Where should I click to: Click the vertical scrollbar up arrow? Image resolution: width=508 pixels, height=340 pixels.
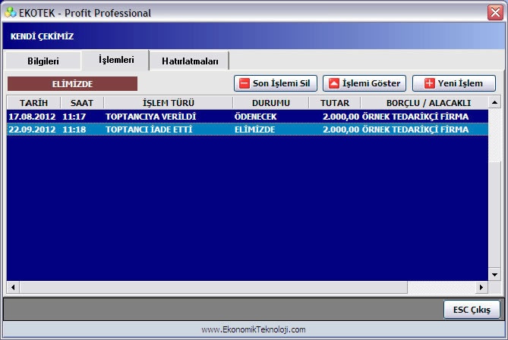click(x=494, y=103)
